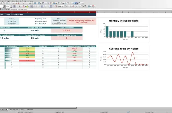The image size is (172, 113).
Task: Select column K header
Action: click(116, 12)
